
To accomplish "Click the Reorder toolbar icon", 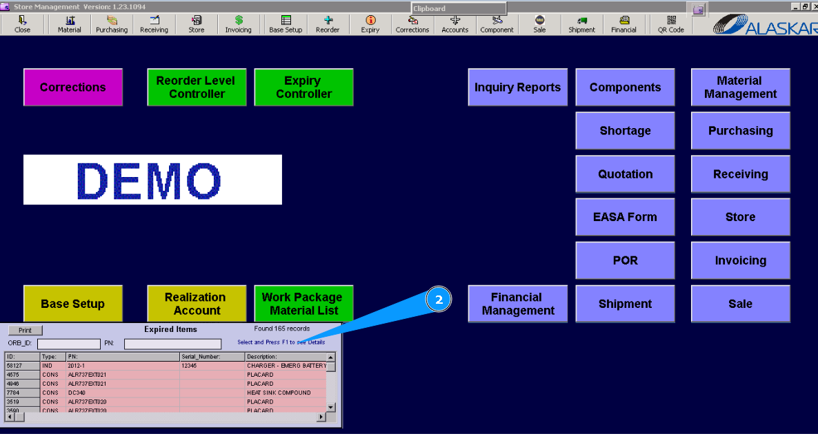I will click(328, 25).
